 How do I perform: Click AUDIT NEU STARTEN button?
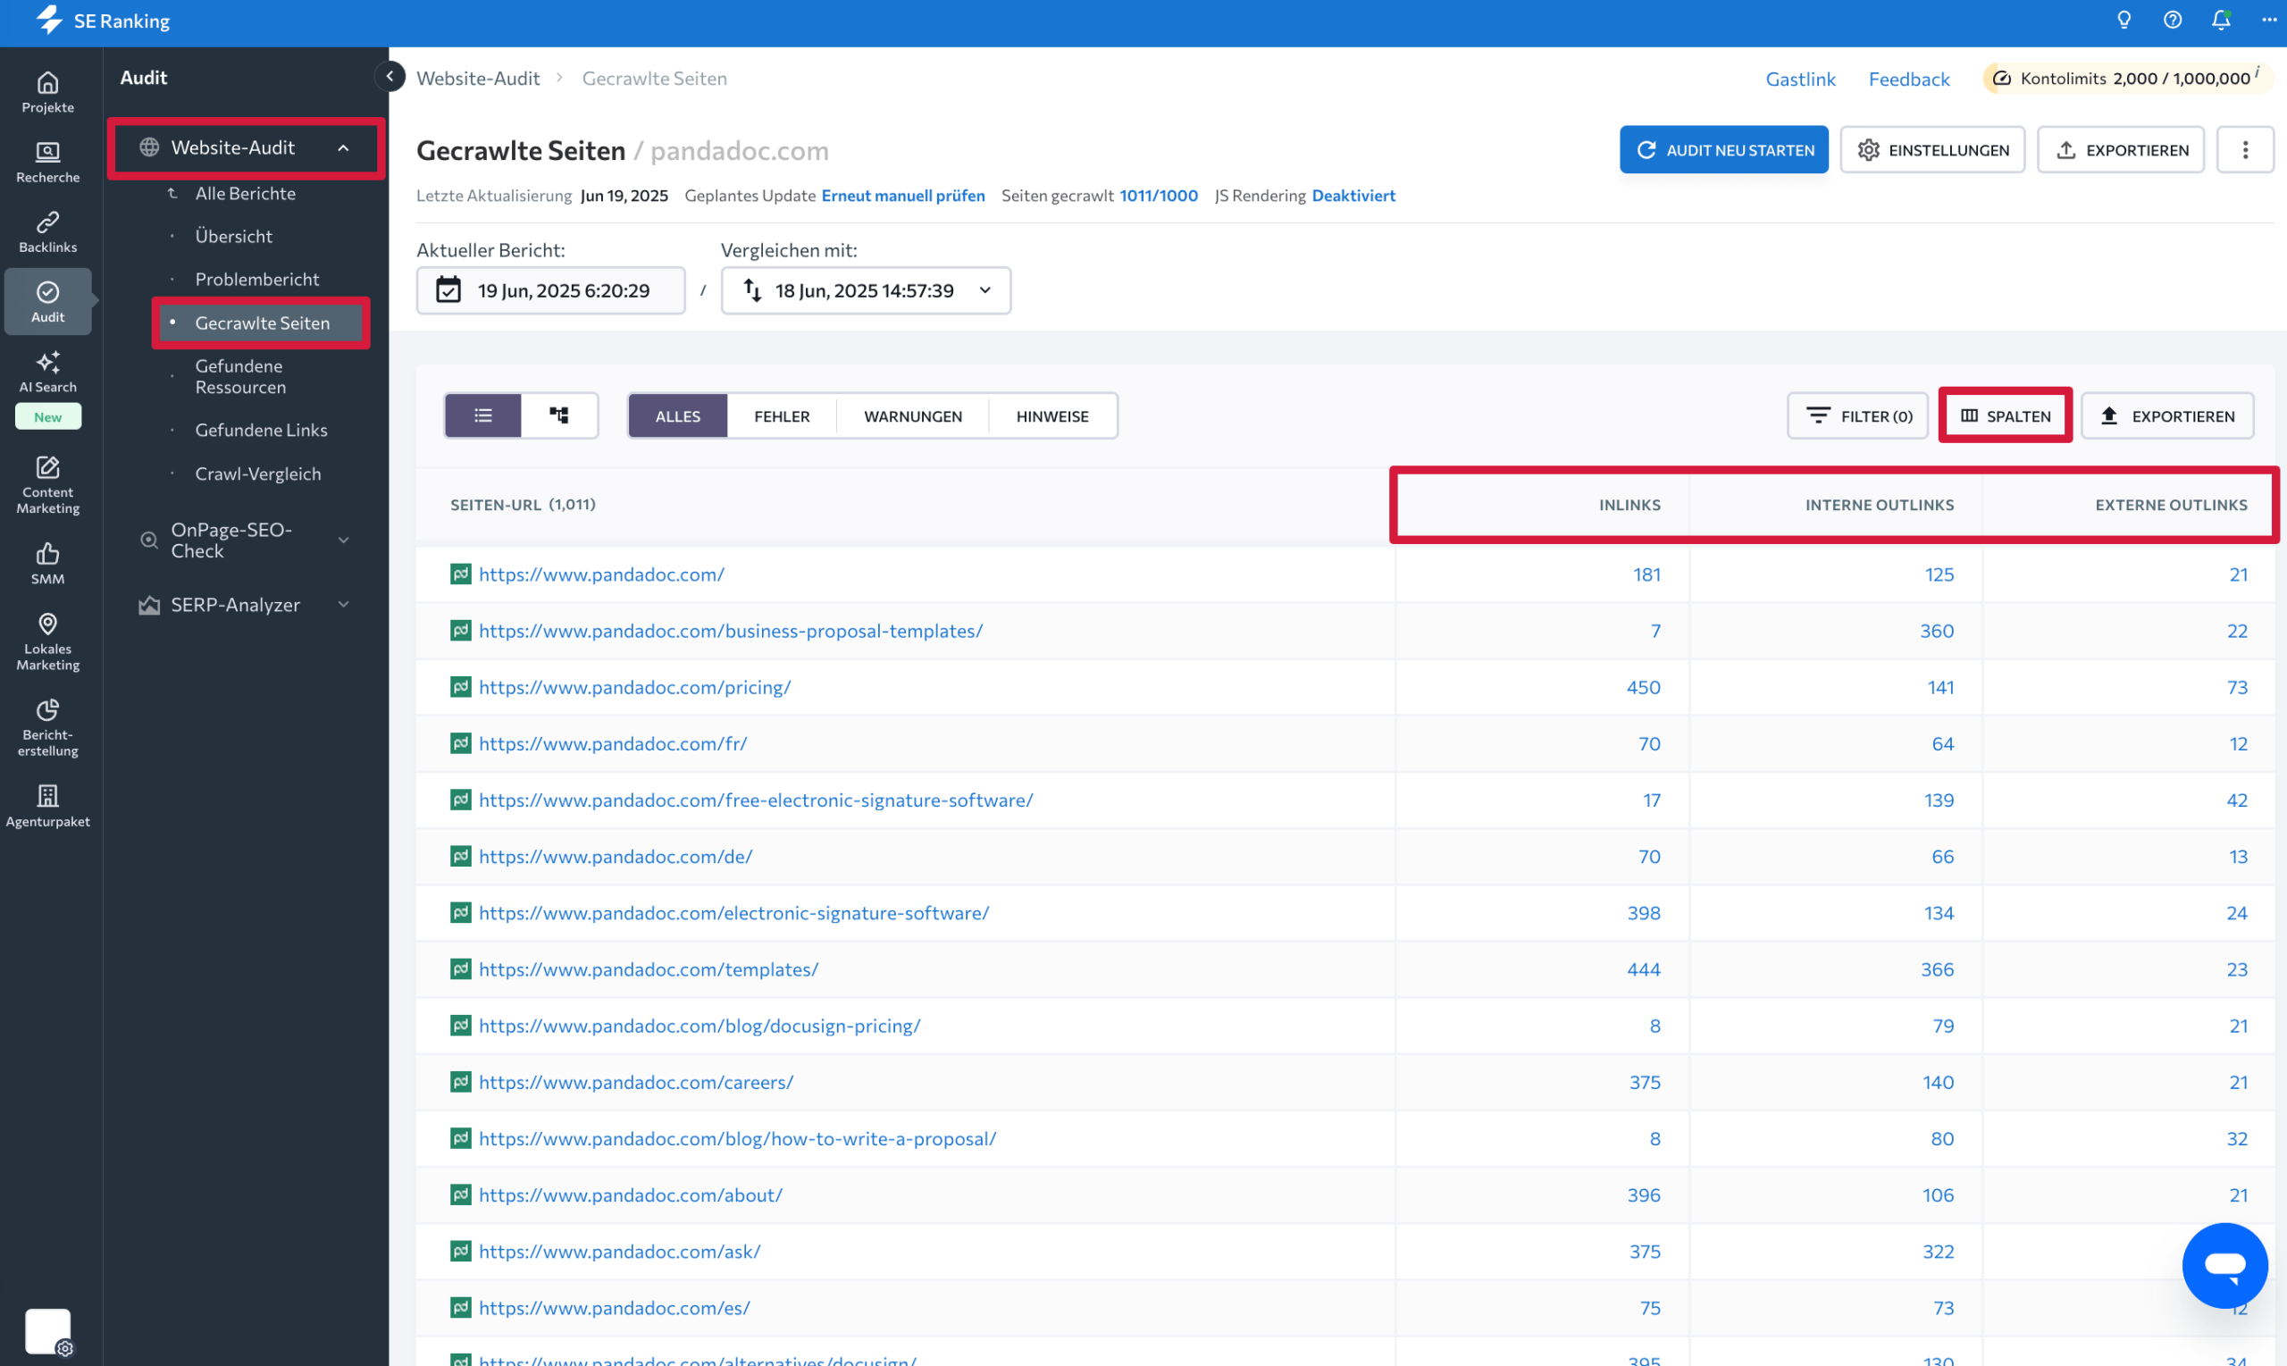(1724, 150)
